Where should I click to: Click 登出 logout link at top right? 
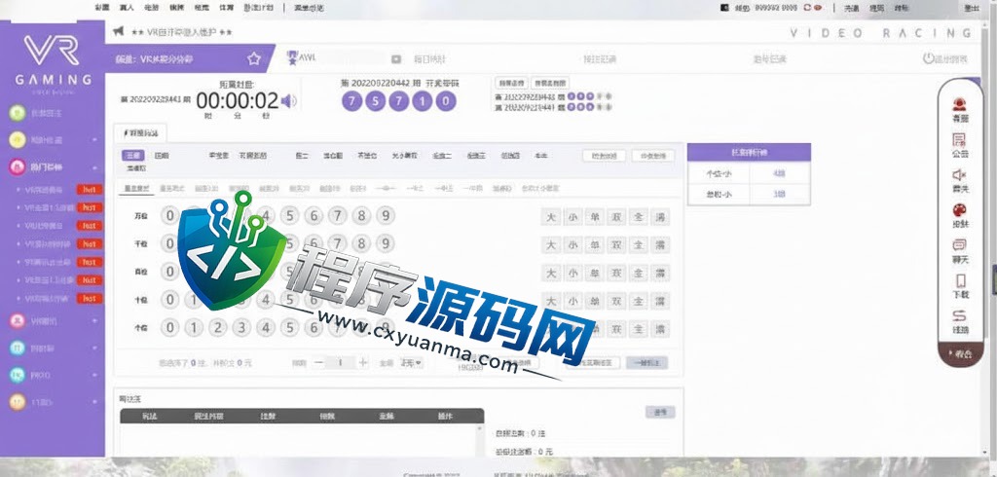coord(971,8)
